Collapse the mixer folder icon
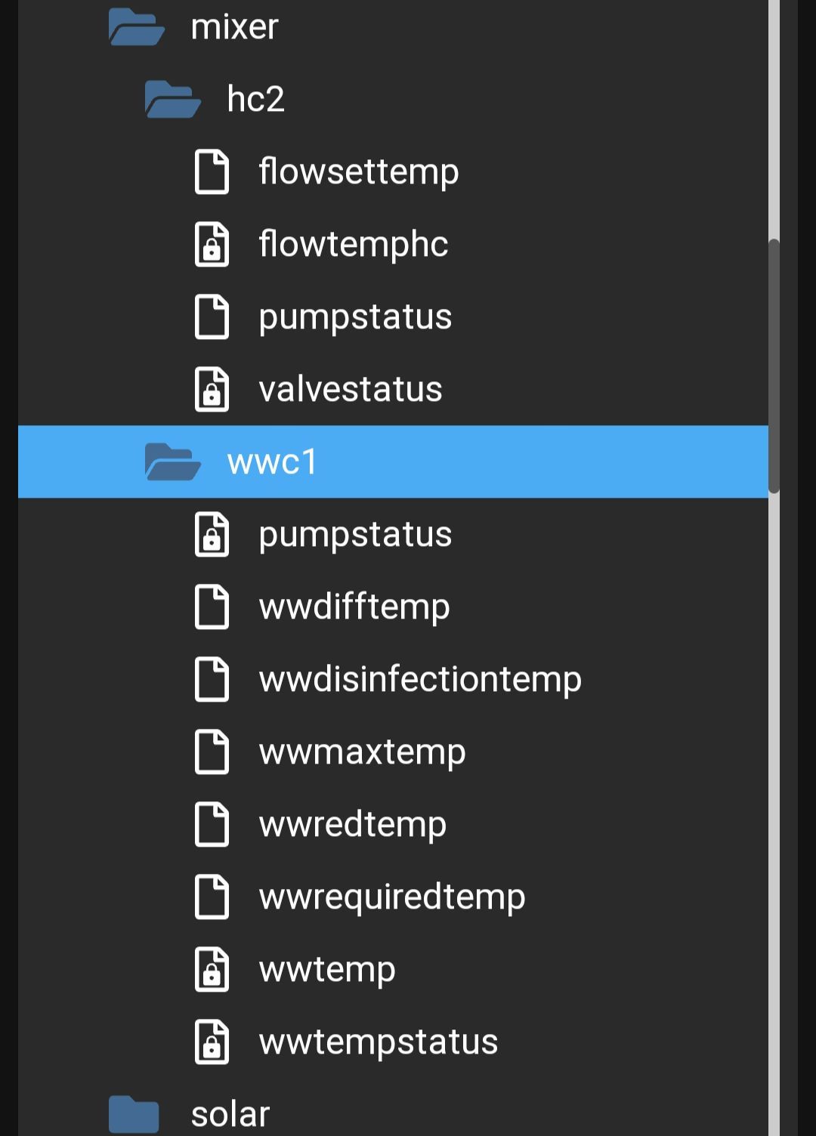This screenshot has width=816, height=1136. coord(136,27)
